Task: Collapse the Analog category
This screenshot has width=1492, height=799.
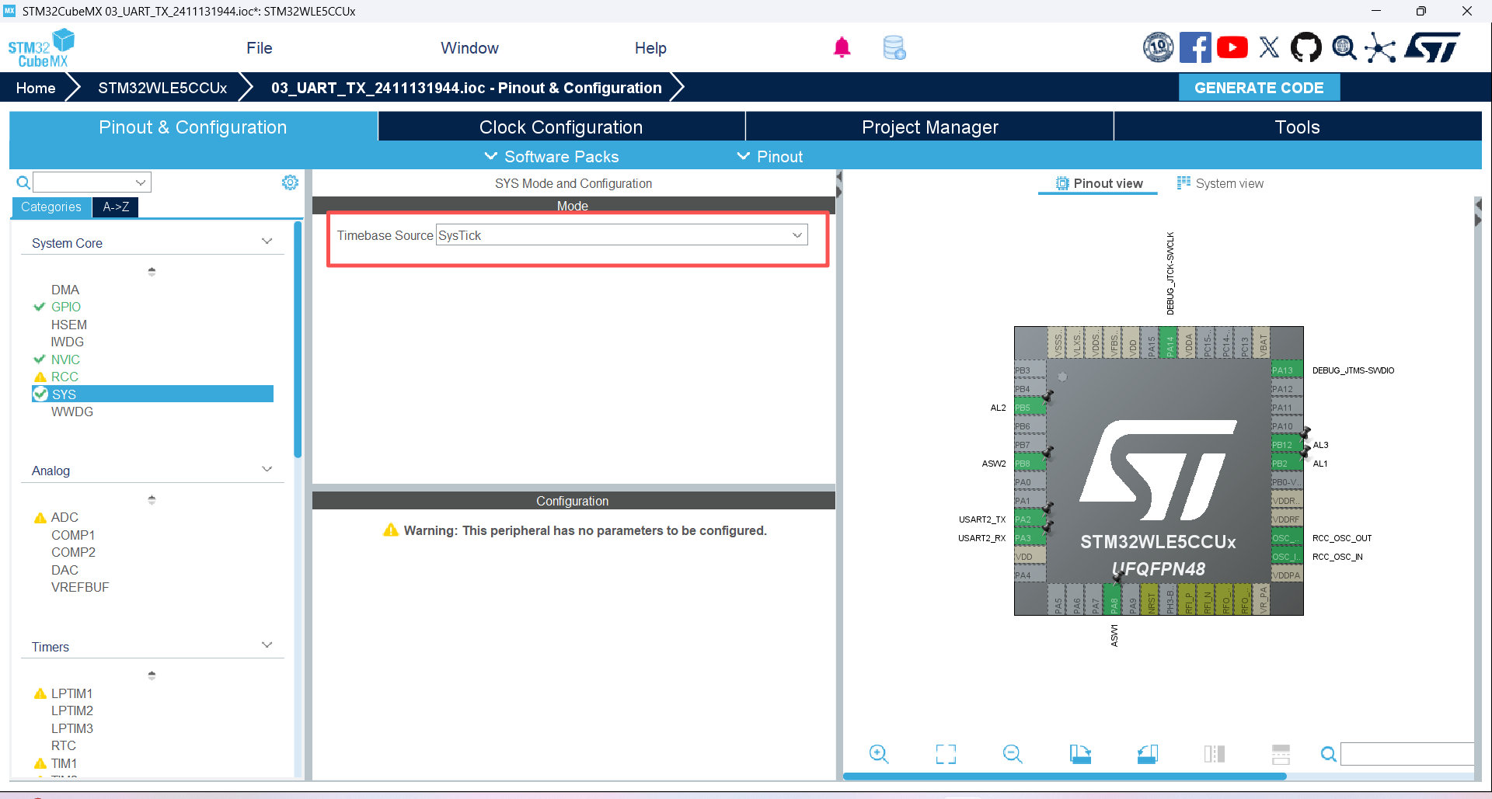Action: [267, 469]
